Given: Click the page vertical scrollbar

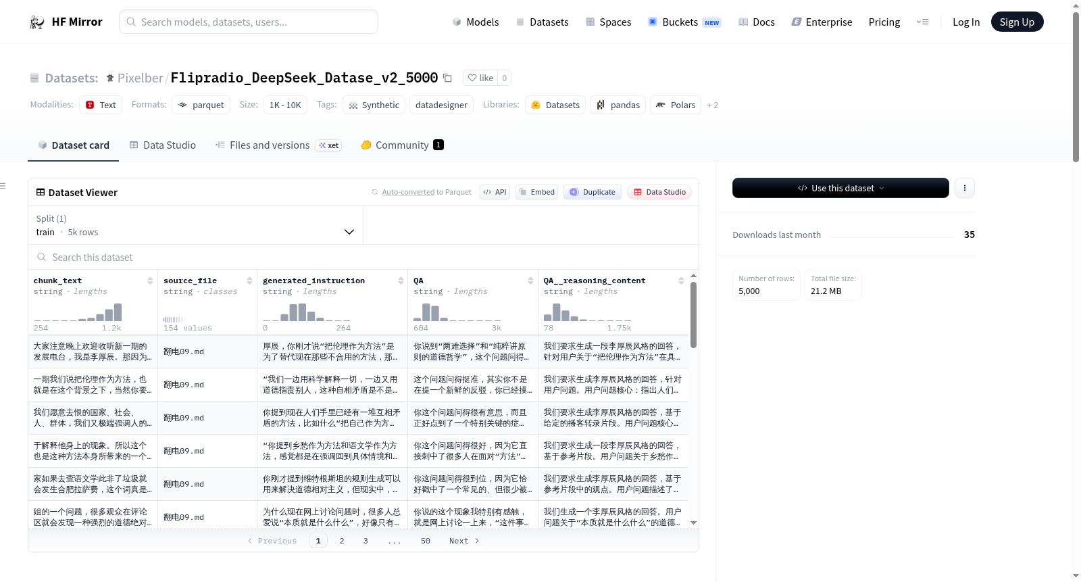Looking at the screenshot, I should [1076, 87].
